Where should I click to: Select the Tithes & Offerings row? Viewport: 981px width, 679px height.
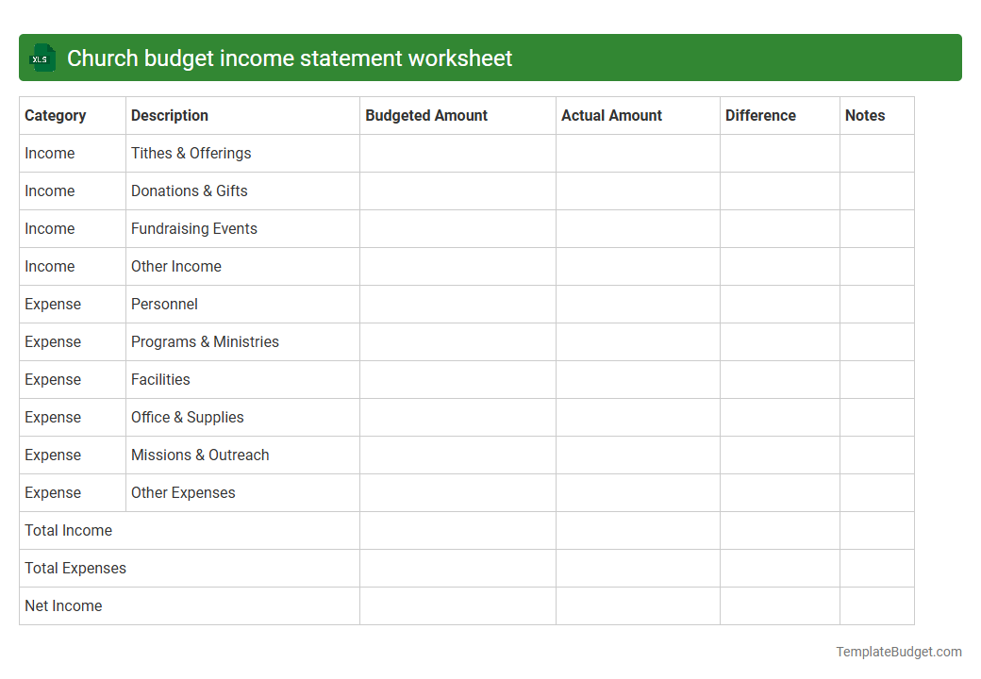click(x=191, y=153)
